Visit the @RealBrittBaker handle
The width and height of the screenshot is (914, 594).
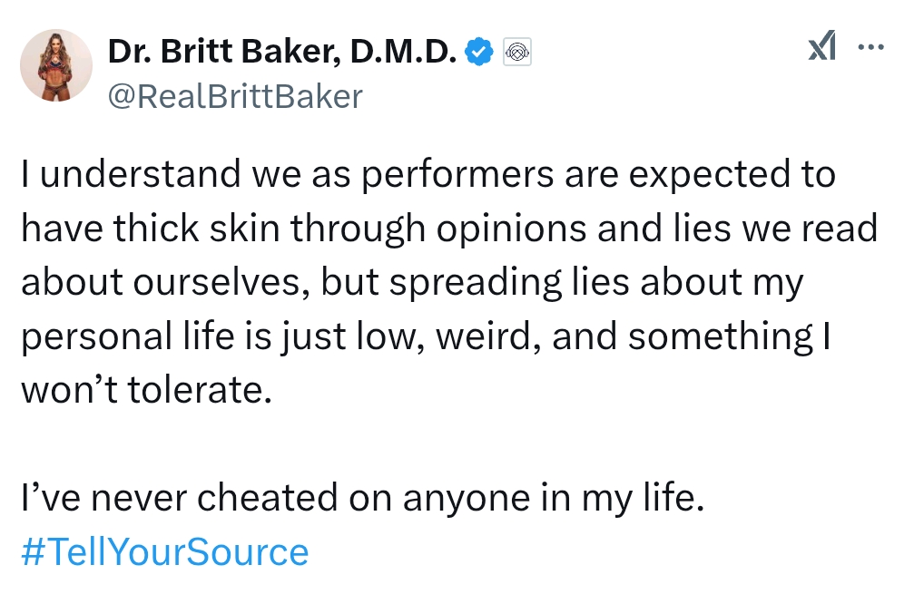(x=235, y=97)
